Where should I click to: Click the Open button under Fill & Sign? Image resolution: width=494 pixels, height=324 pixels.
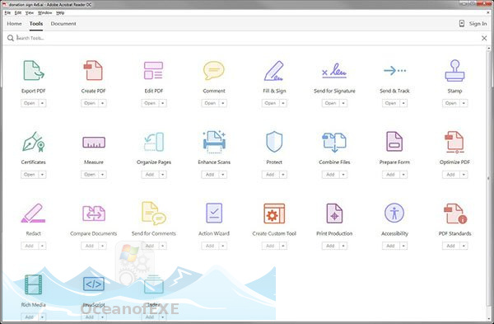click(x=270, y=103)
